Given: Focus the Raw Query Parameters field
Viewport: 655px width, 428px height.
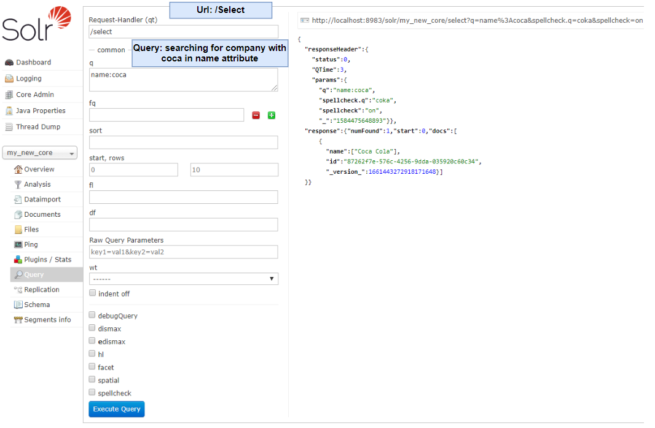Looking at the screenshot, I should tap(183, 252).
